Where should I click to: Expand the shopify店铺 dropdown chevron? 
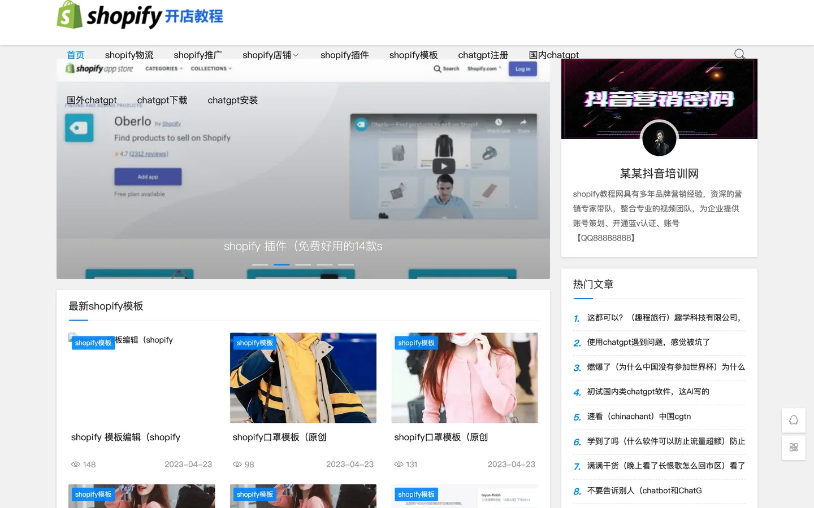click(296, 55)
